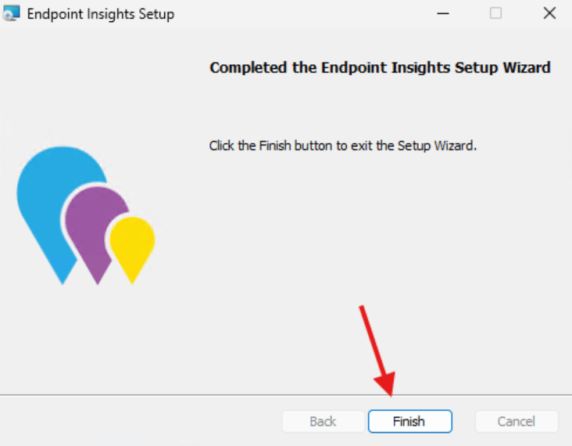
Task: Click the red arrow's pointed tip
Action: click(388, 394)
